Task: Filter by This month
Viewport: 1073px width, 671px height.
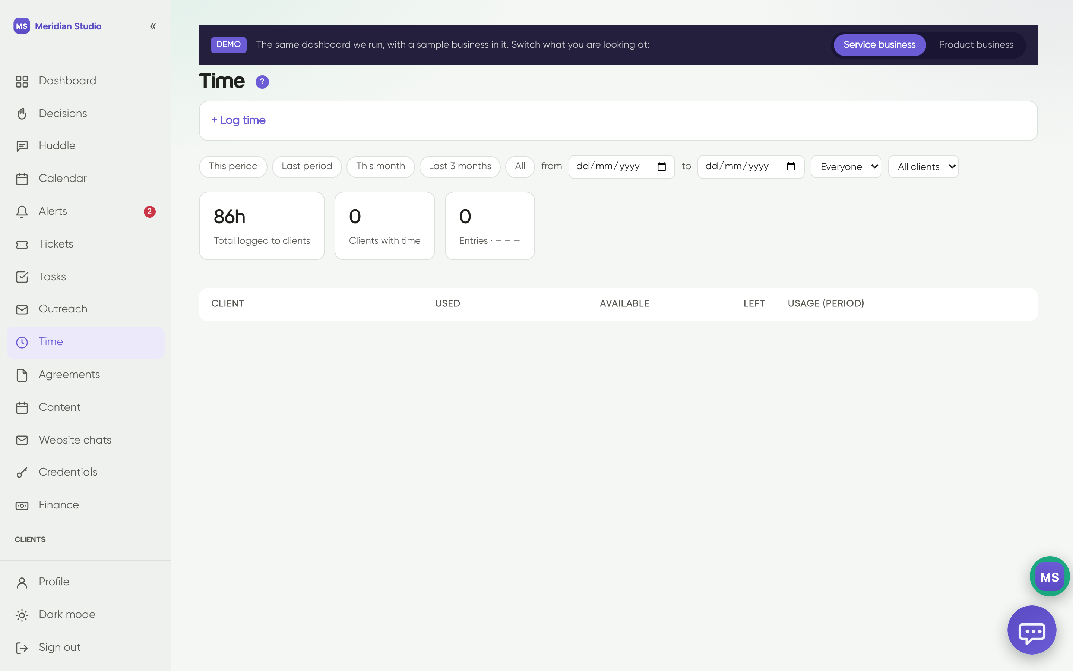Action: tap(380, 166)
